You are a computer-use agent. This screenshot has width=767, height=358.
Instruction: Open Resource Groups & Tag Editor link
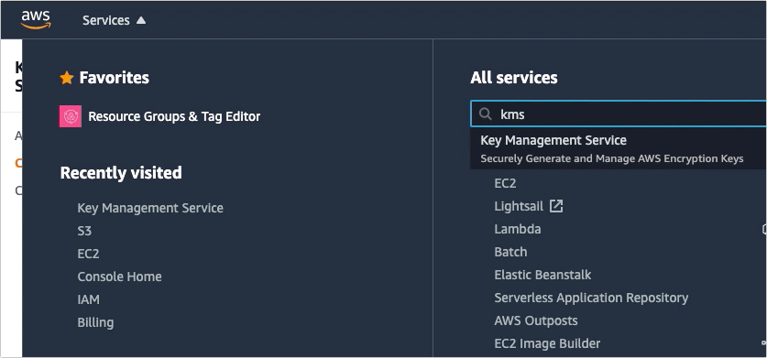coord(174,116)
